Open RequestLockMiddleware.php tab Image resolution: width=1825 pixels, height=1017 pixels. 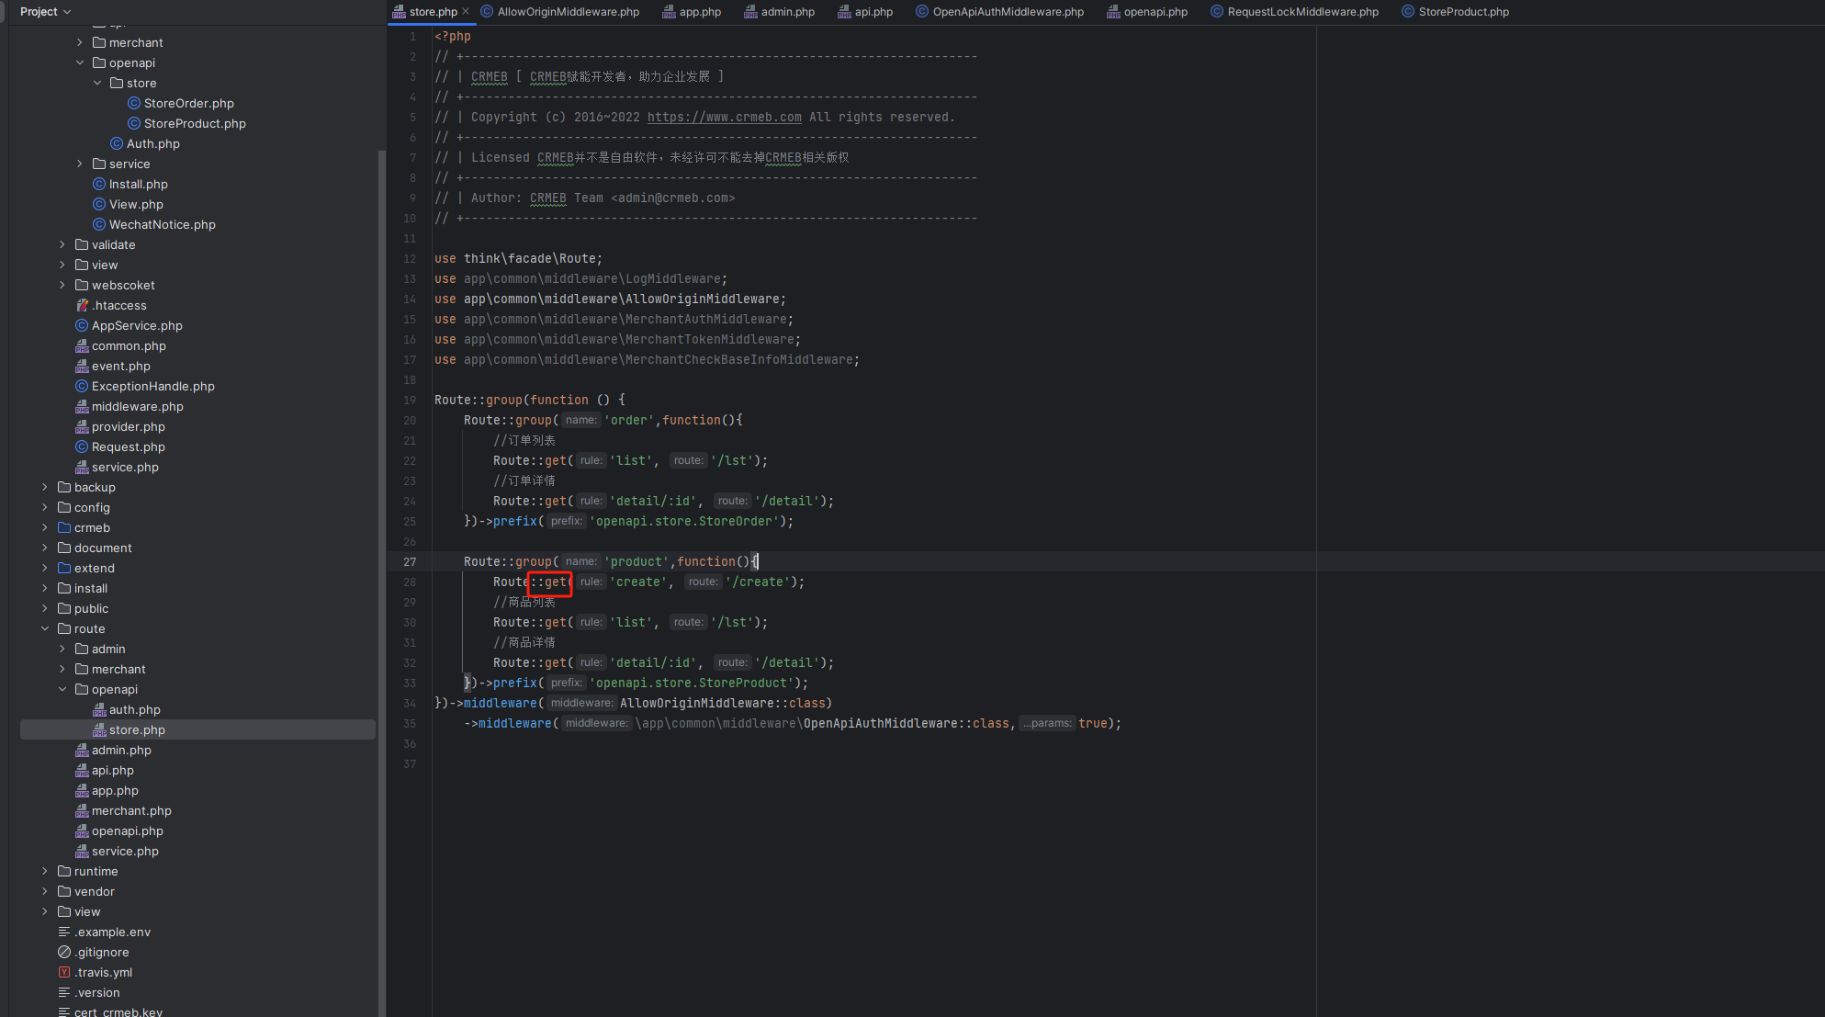click(x=1295, y=12)
